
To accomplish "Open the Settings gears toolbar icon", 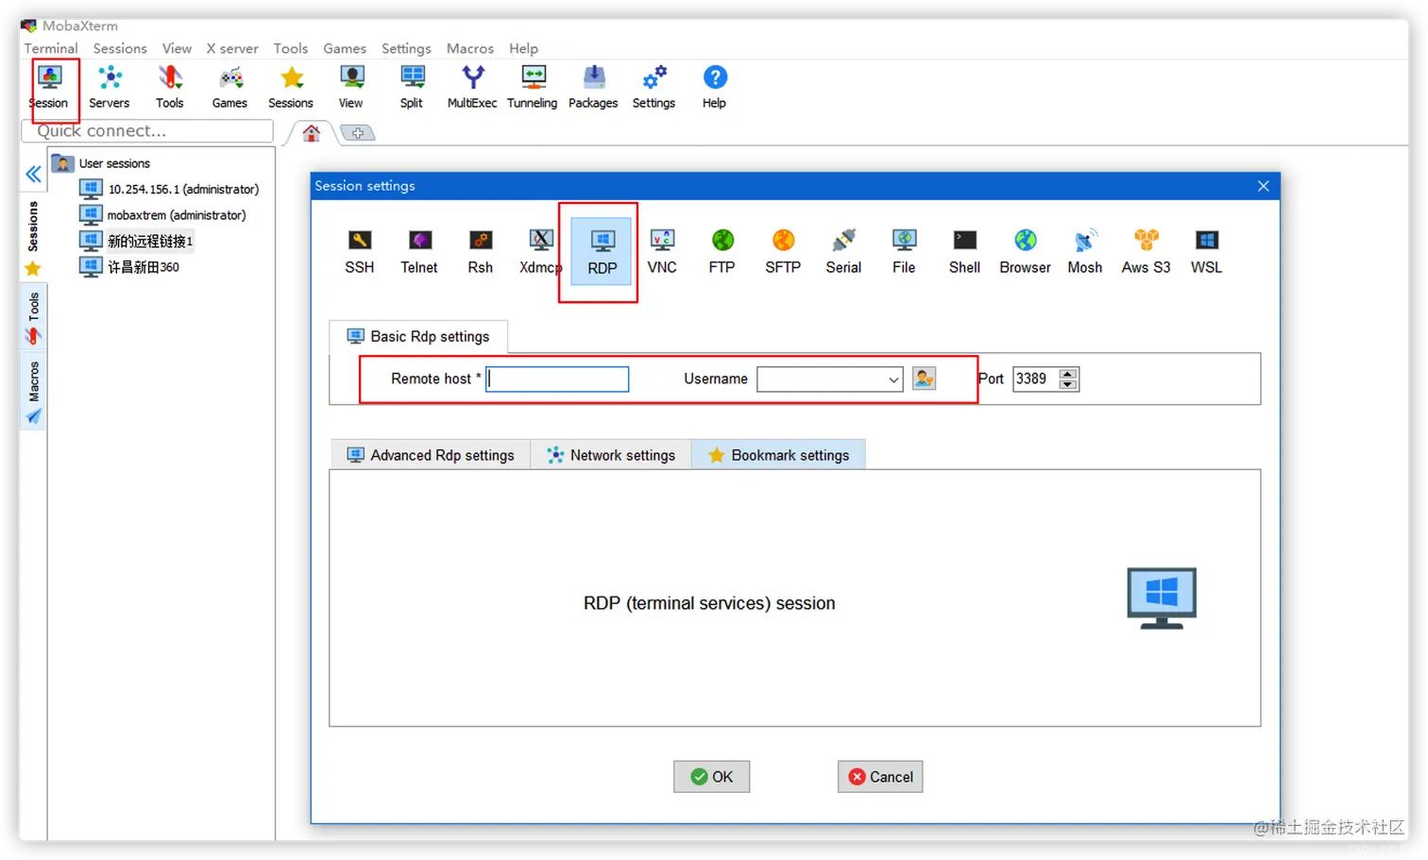I will click(x=654, y=87).
